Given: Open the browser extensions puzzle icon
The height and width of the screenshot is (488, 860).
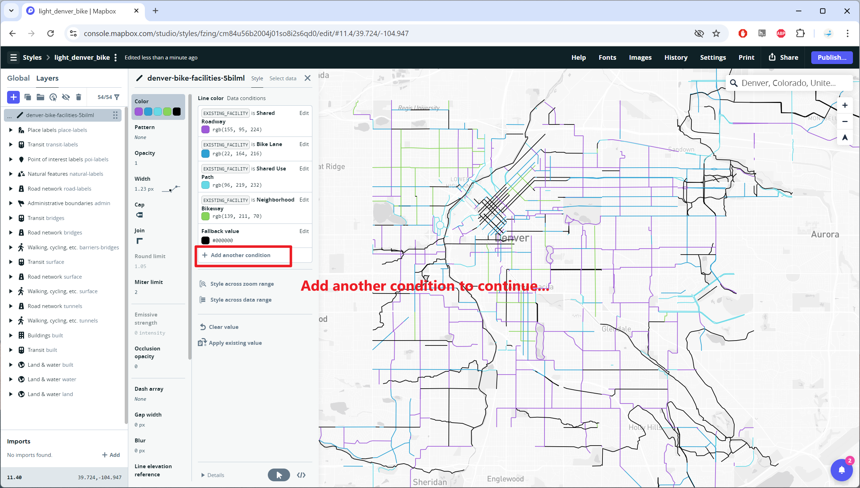Looking at the screenshot, I should pos(800,33).
